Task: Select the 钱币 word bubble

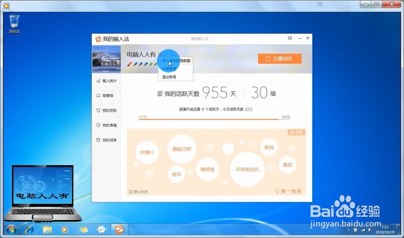Action: point(177,174)
